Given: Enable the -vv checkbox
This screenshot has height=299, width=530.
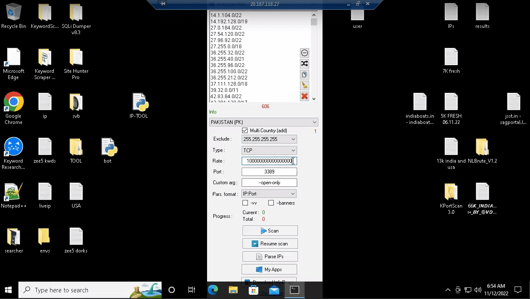Looking at the screenshot, I should (x=245, y=203).
